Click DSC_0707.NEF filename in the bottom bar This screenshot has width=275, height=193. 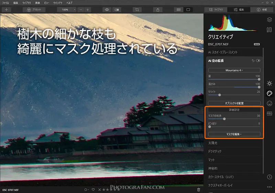tap(11, 190)
